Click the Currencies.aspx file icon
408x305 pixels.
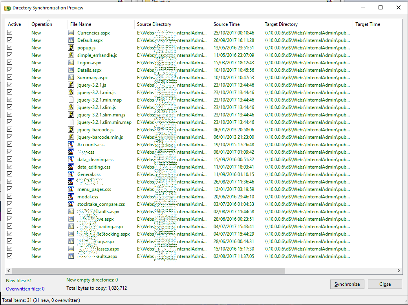[x=71, y=33]
